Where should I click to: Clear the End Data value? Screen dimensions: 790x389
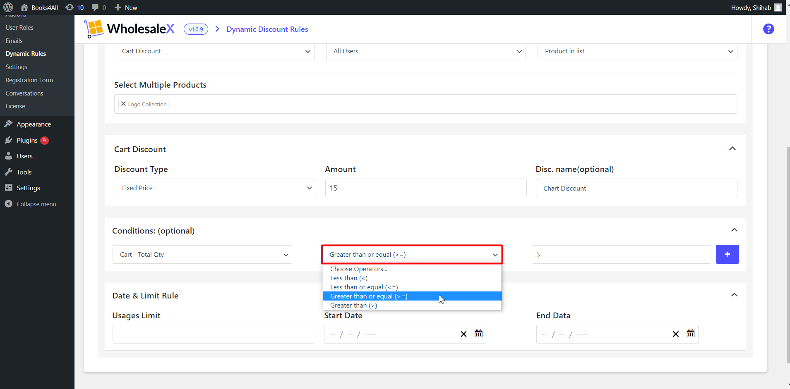pos(675,334)
